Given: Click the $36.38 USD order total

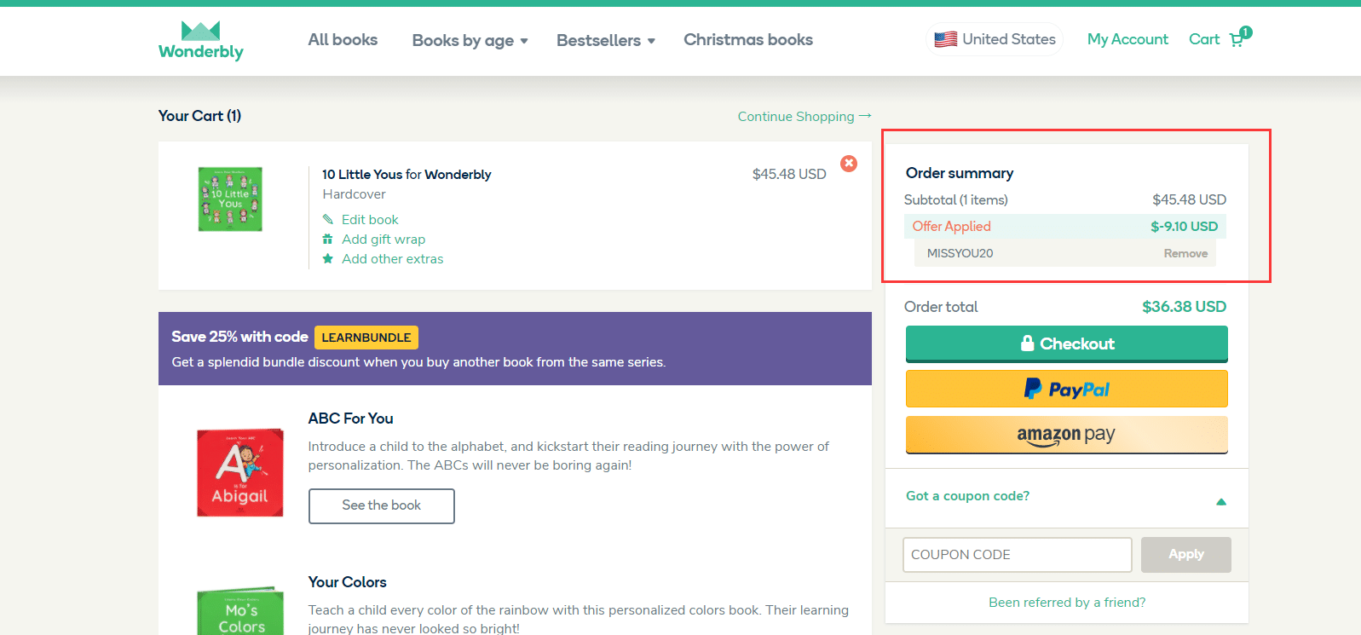Looking at the screenshot, I should point(1184,307).
